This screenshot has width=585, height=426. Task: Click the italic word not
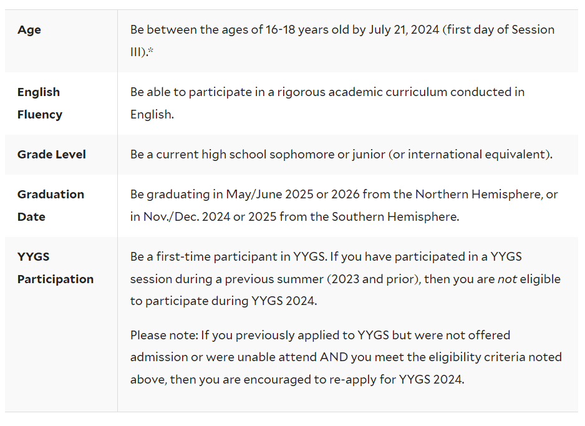[x=507, y=279]
